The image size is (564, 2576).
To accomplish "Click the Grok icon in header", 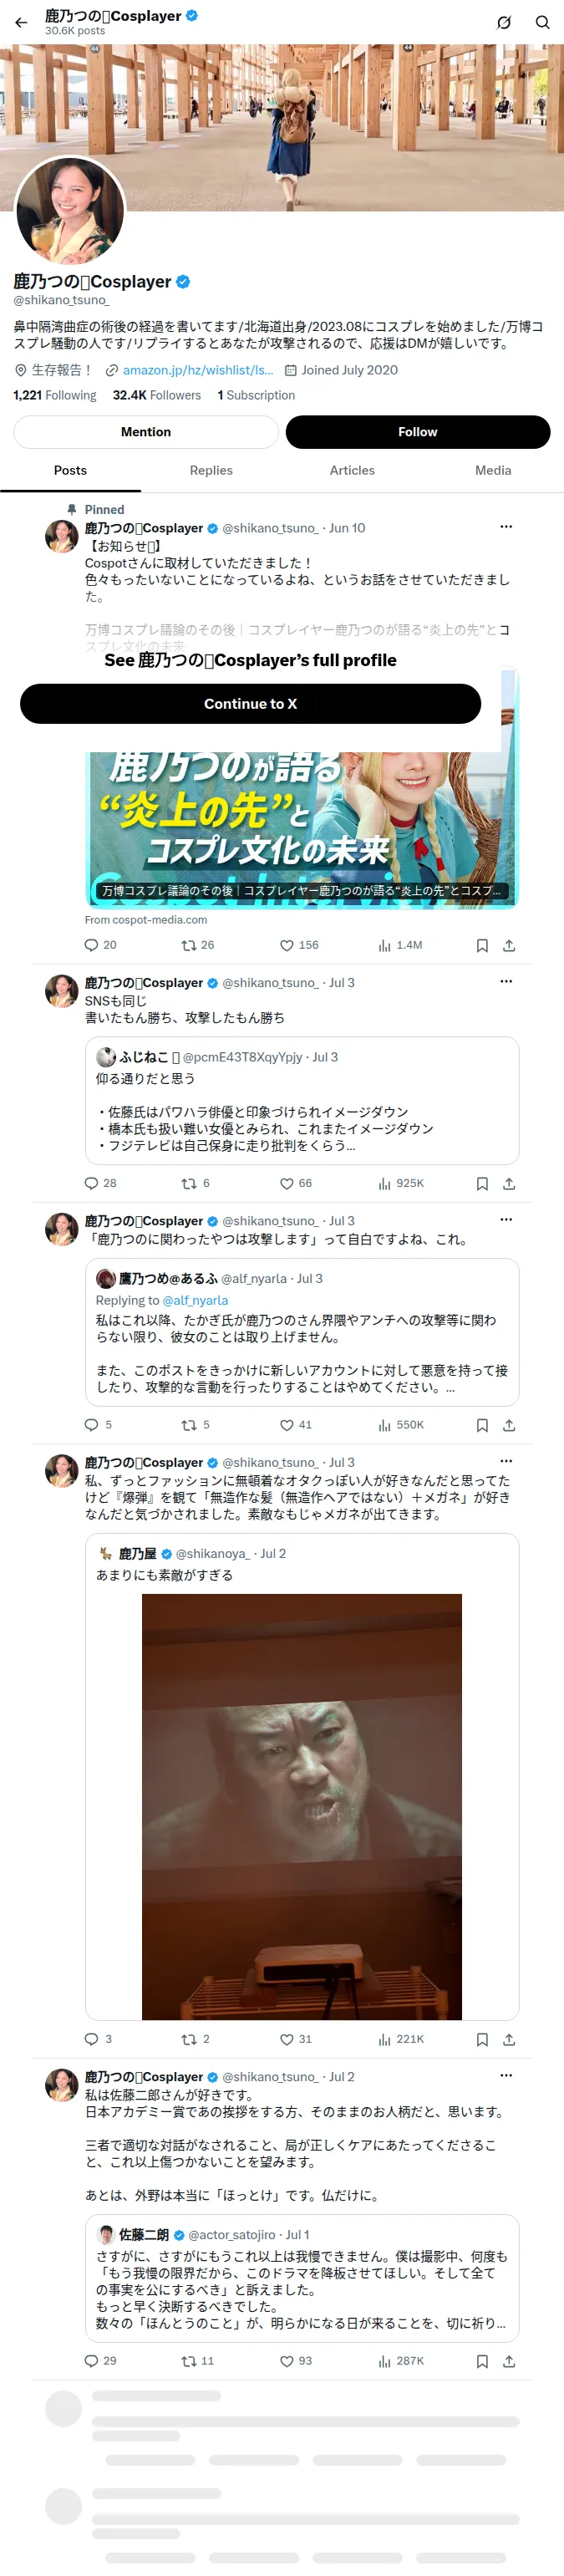I will pos(504,22).
